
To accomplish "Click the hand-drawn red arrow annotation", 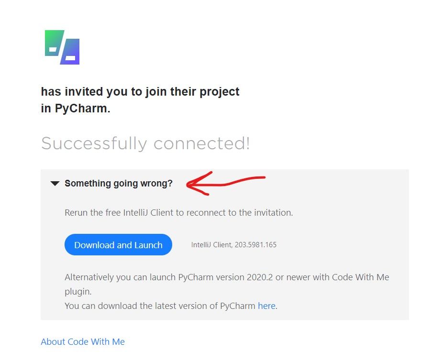I will (226, 183).
